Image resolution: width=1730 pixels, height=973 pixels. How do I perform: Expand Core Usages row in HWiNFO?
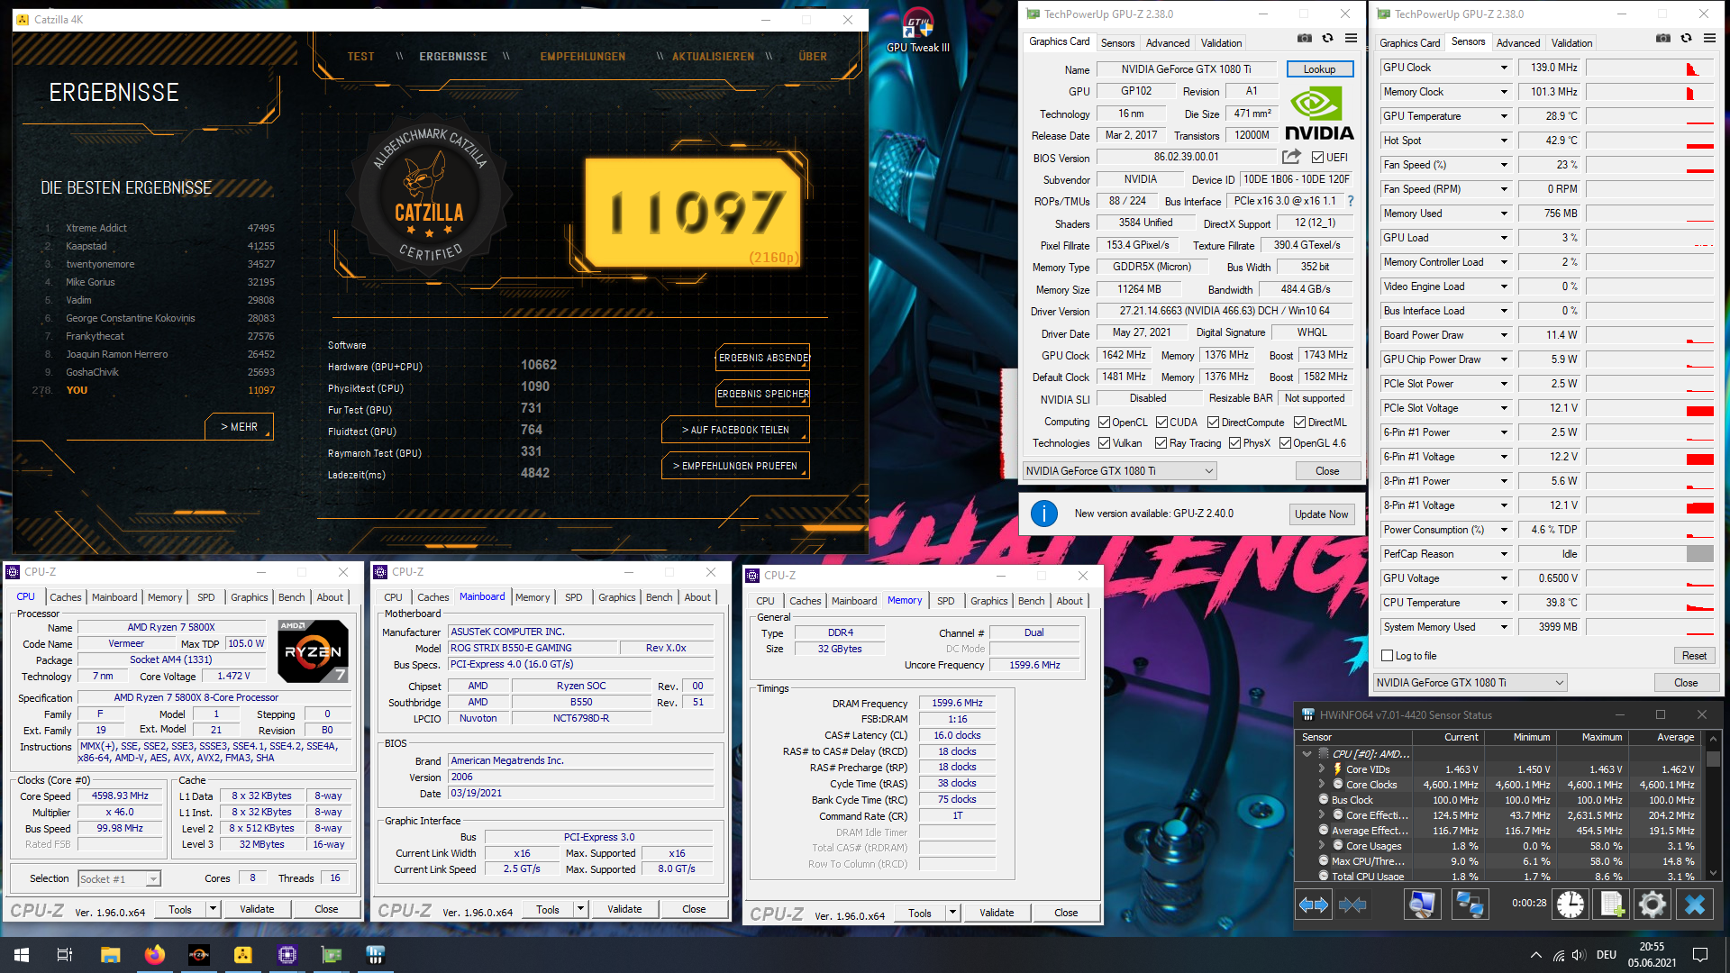click(x=1322, y=846)
